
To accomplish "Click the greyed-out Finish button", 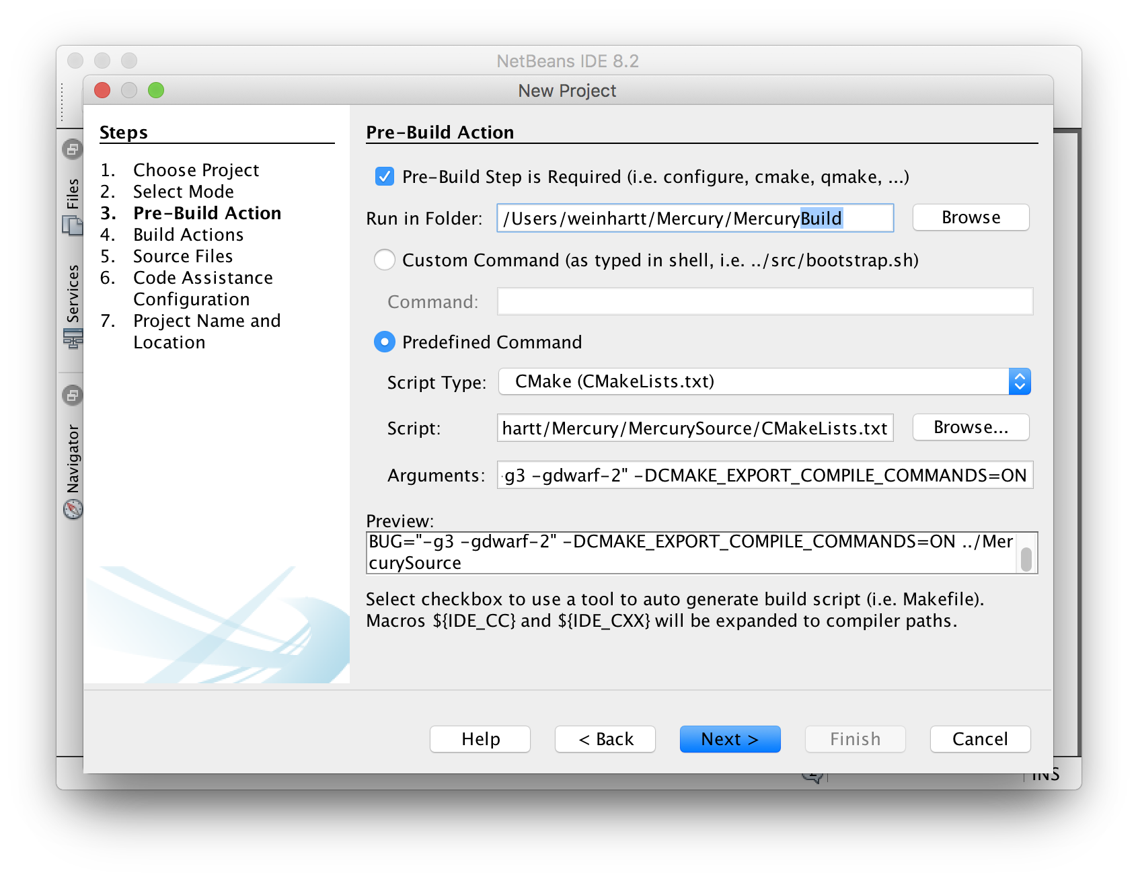I will [856, 739].
